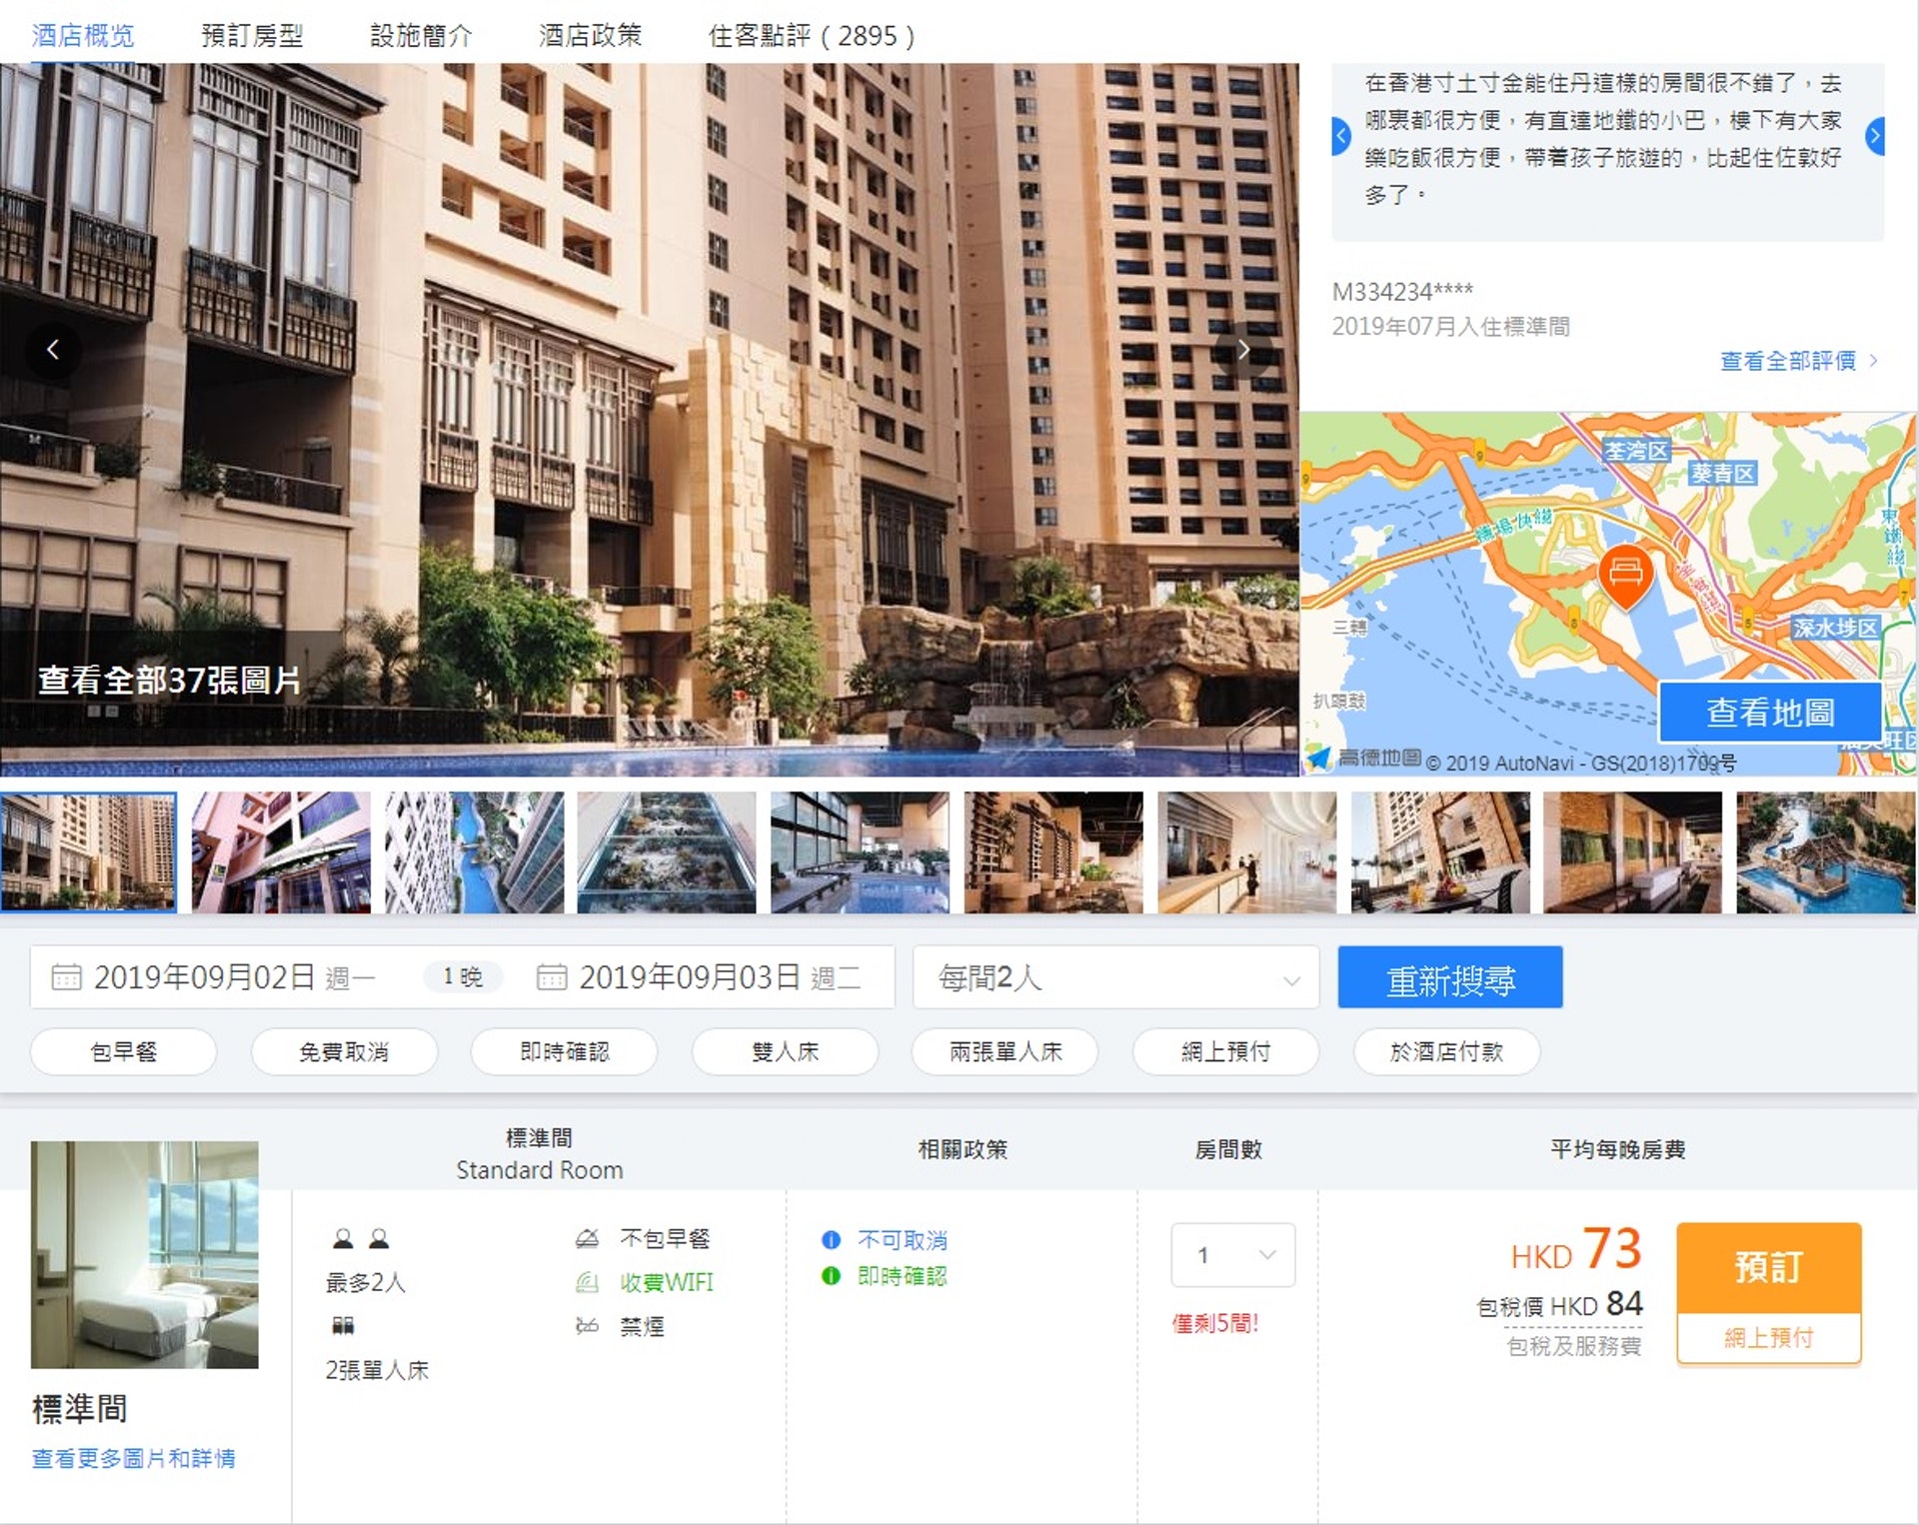Click the next photo arrow on gallery
1919x1525 pixels.
tap(1243, 350)
